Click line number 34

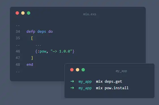[x=18, y=31]
